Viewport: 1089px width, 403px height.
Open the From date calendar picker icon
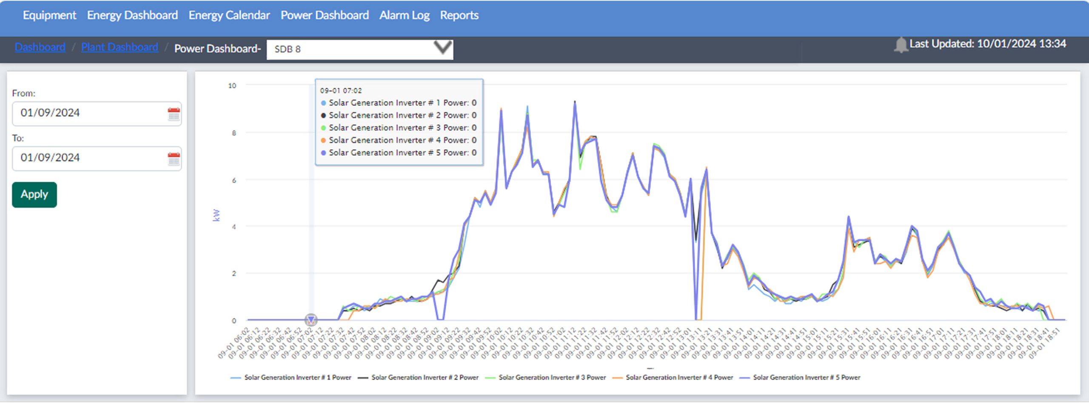pyautogui.click(x=174, y=114)
